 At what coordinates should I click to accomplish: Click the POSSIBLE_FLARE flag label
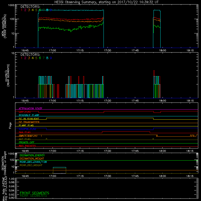(x=29, y=115)
